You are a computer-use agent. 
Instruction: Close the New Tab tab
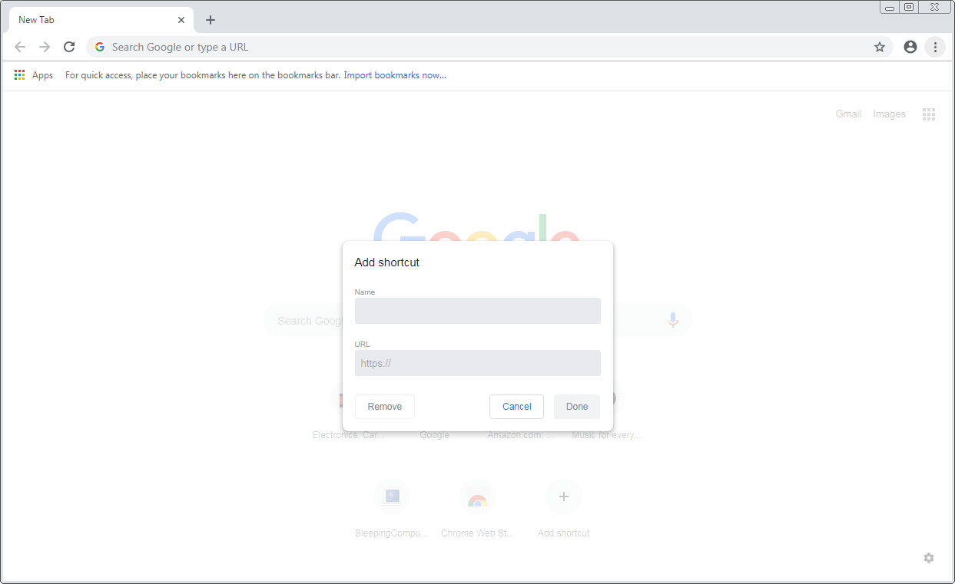pos(181,20)
